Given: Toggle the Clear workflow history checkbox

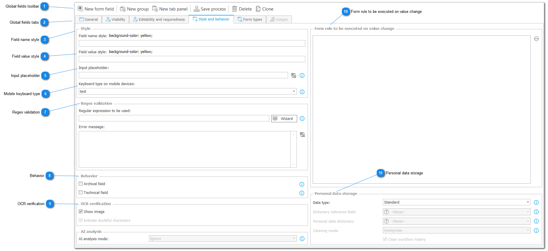Looking at the screenshot, I should click(x=385, y=239).
